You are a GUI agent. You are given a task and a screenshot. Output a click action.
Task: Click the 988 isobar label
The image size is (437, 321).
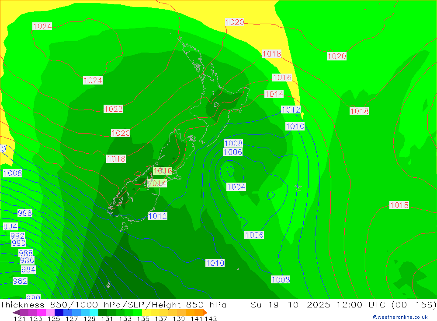pos(26,253)
